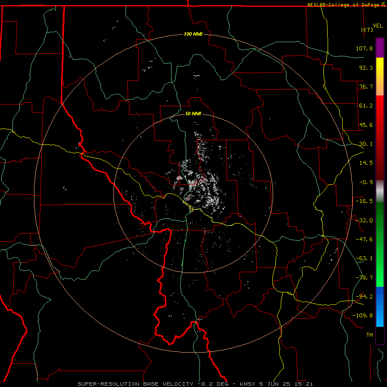Click the [KT] units label
Screen dimensions: 387x387
tap(367, 30)
